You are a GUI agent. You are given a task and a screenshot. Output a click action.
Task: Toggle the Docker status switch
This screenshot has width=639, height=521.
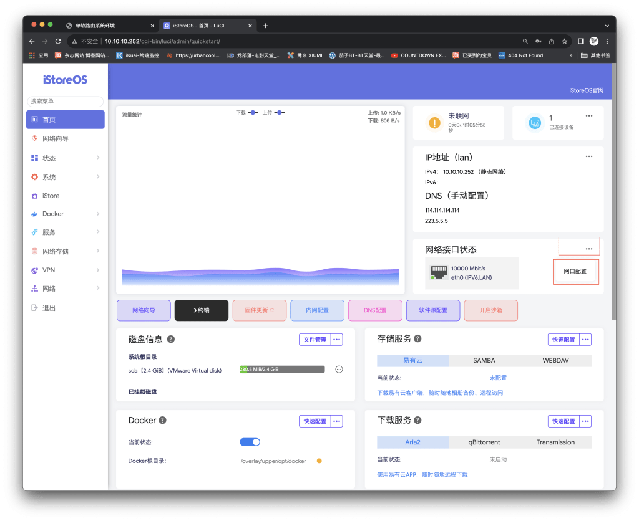coord(250,442)
